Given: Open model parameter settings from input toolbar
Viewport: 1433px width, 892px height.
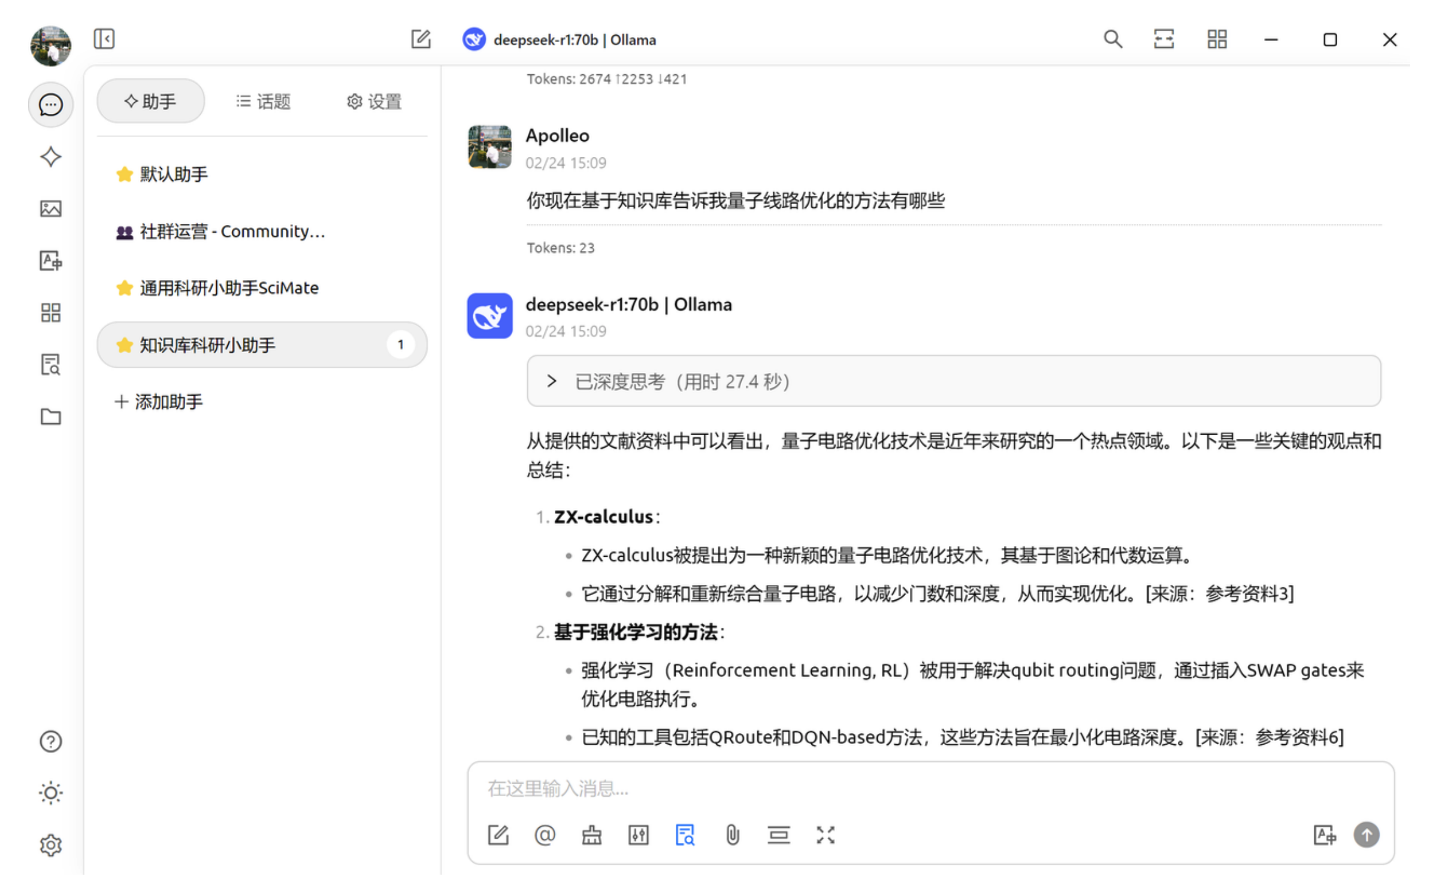Looking at the screenshot, I should pos(638,835).
